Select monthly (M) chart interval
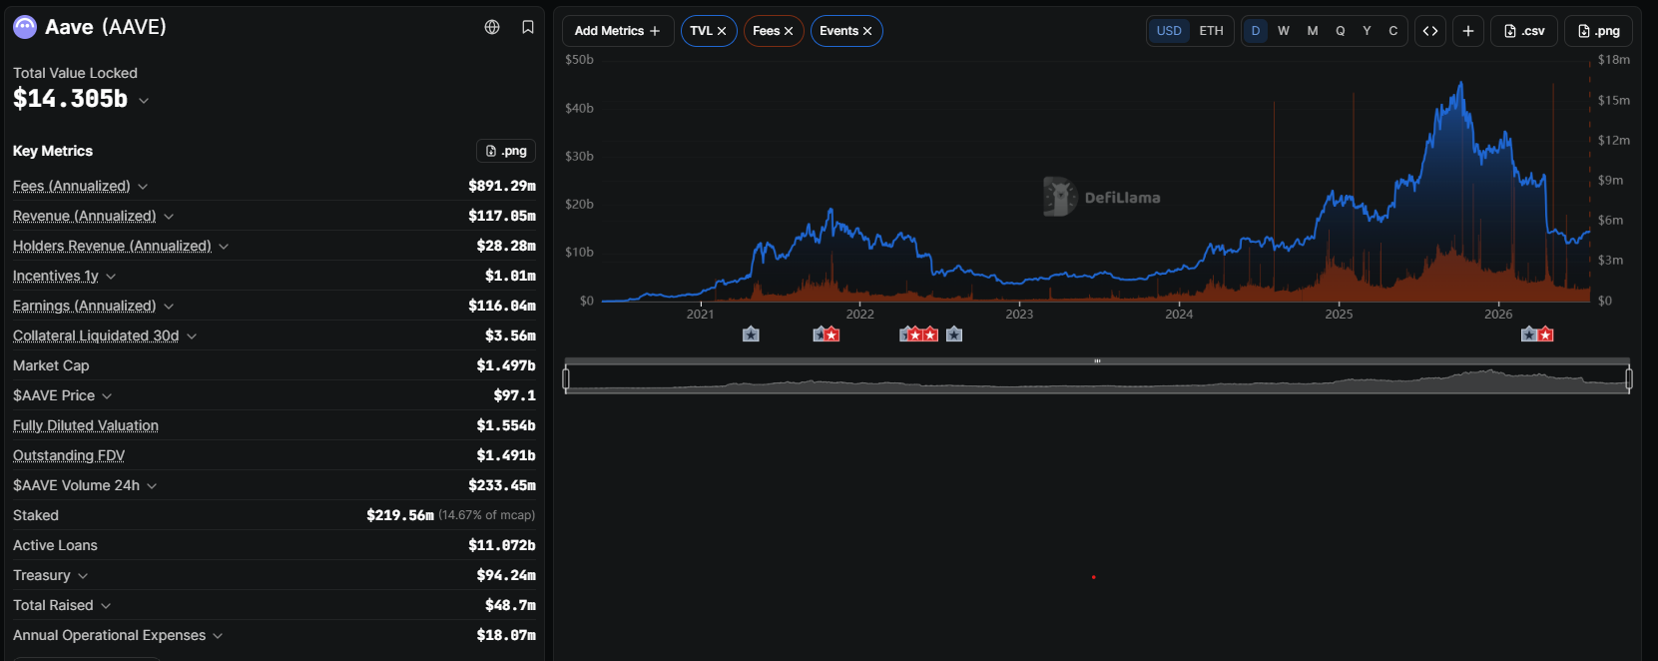 (1313, 31)
